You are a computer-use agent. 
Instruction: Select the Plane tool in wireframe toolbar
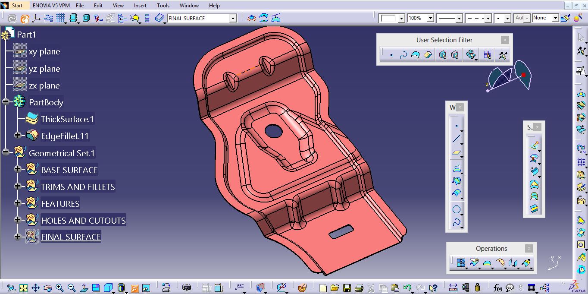456,153
